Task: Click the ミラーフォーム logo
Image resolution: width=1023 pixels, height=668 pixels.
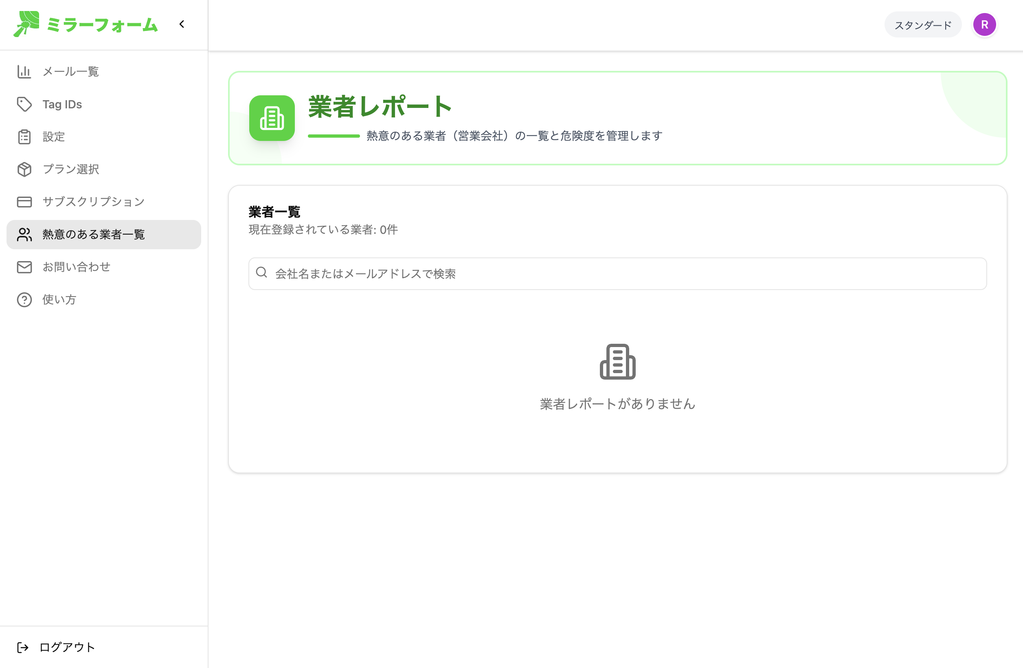Action: tap(86, 24)
